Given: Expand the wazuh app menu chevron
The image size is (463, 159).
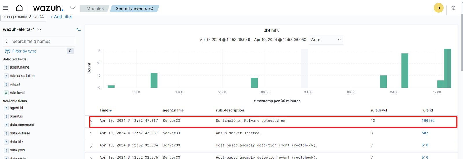Looking at the screenshot, I should (x=72, y=8).
